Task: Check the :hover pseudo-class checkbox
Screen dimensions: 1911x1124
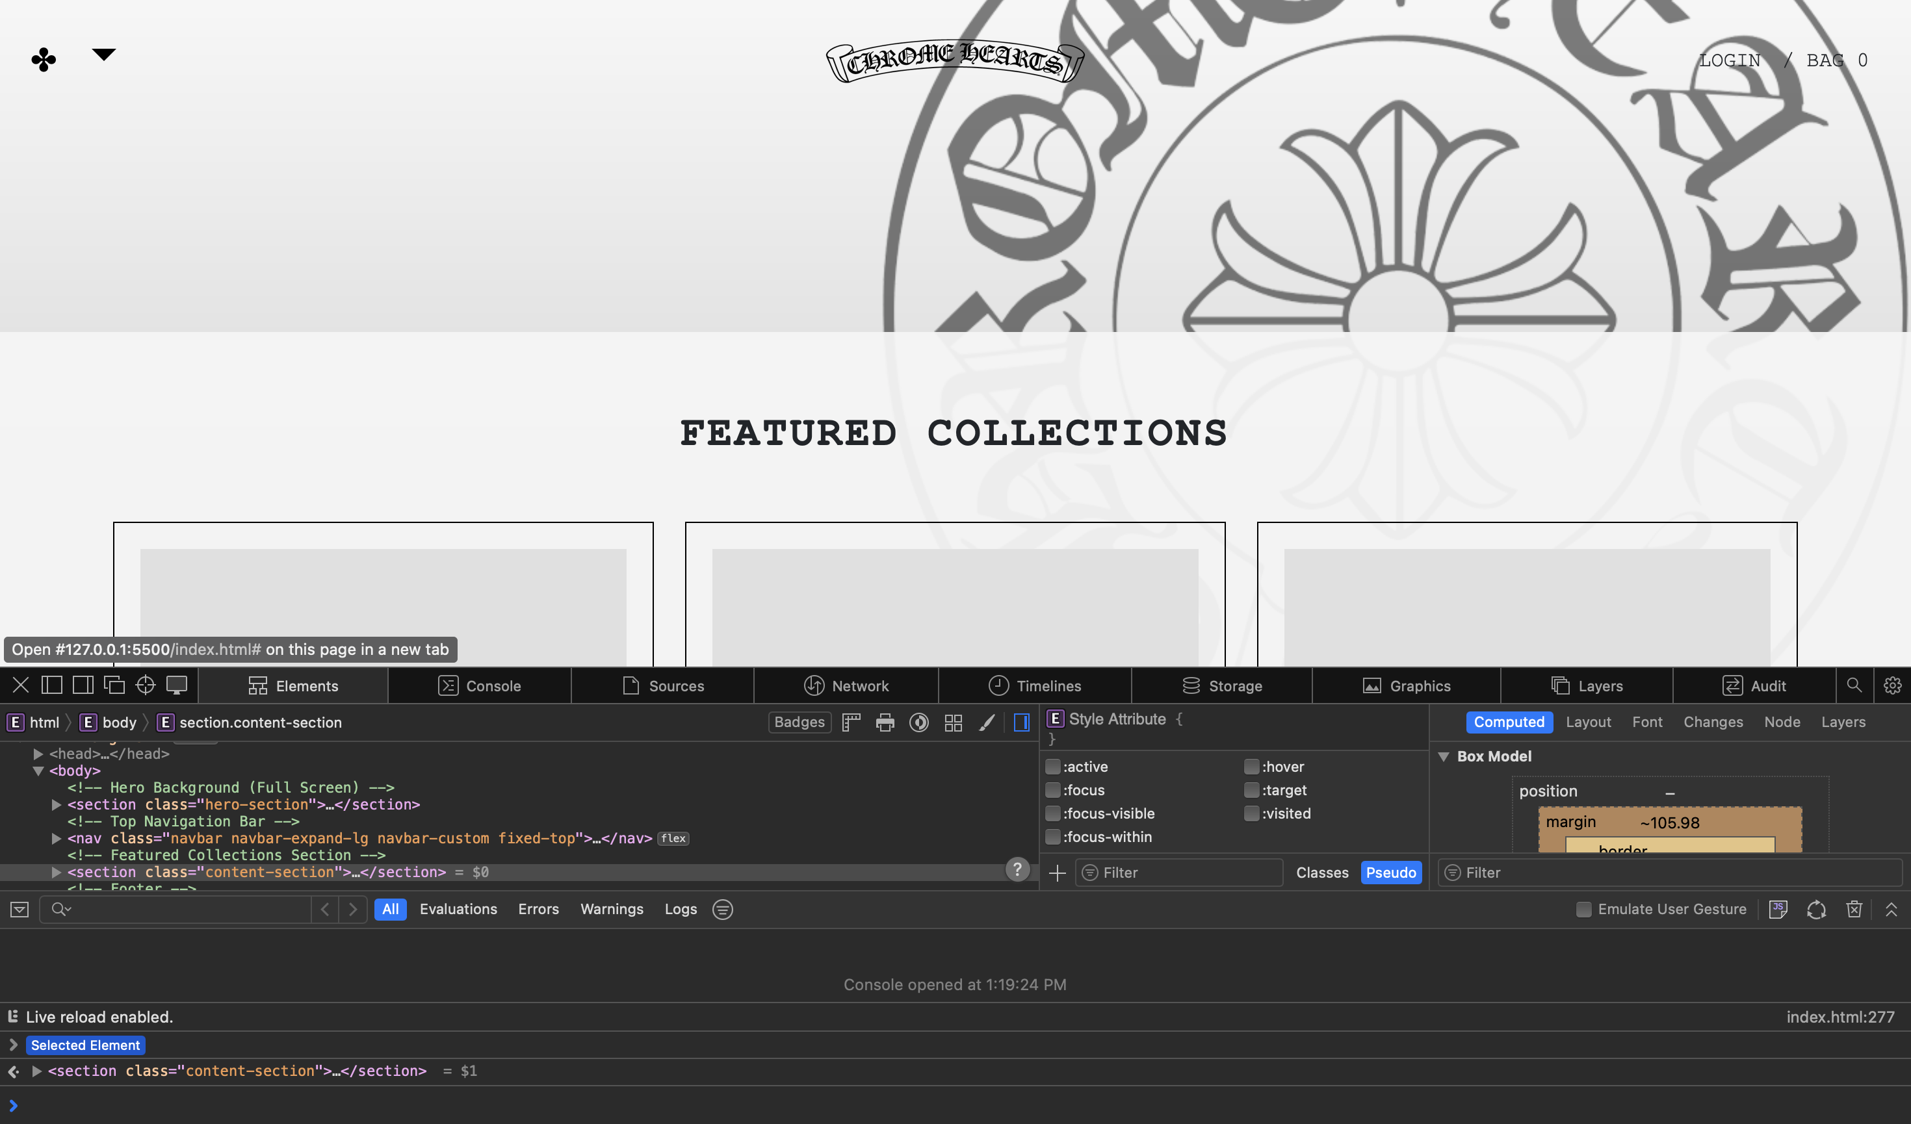Action: 1251,766
